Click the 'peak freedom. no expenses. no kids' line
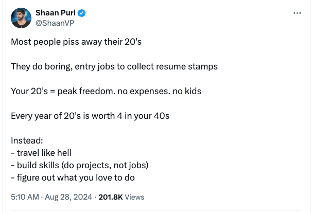Screen dimensions: 313x213 pos(106,91)
